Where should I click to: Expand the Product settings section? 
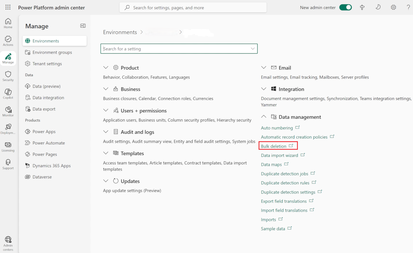(106, 68)
